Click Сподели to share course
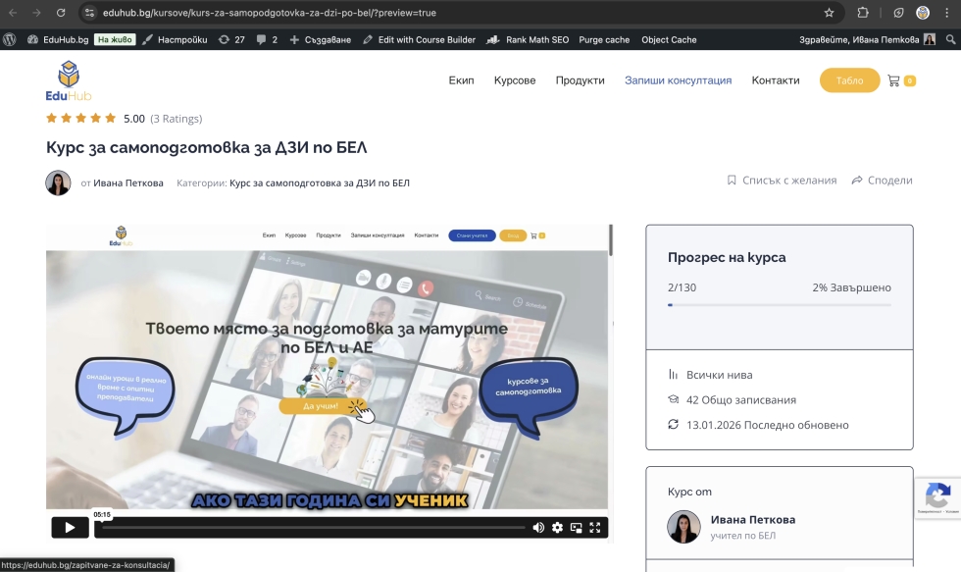The width and height of the screenshot is (961, 572). click(x=882, y=181)
